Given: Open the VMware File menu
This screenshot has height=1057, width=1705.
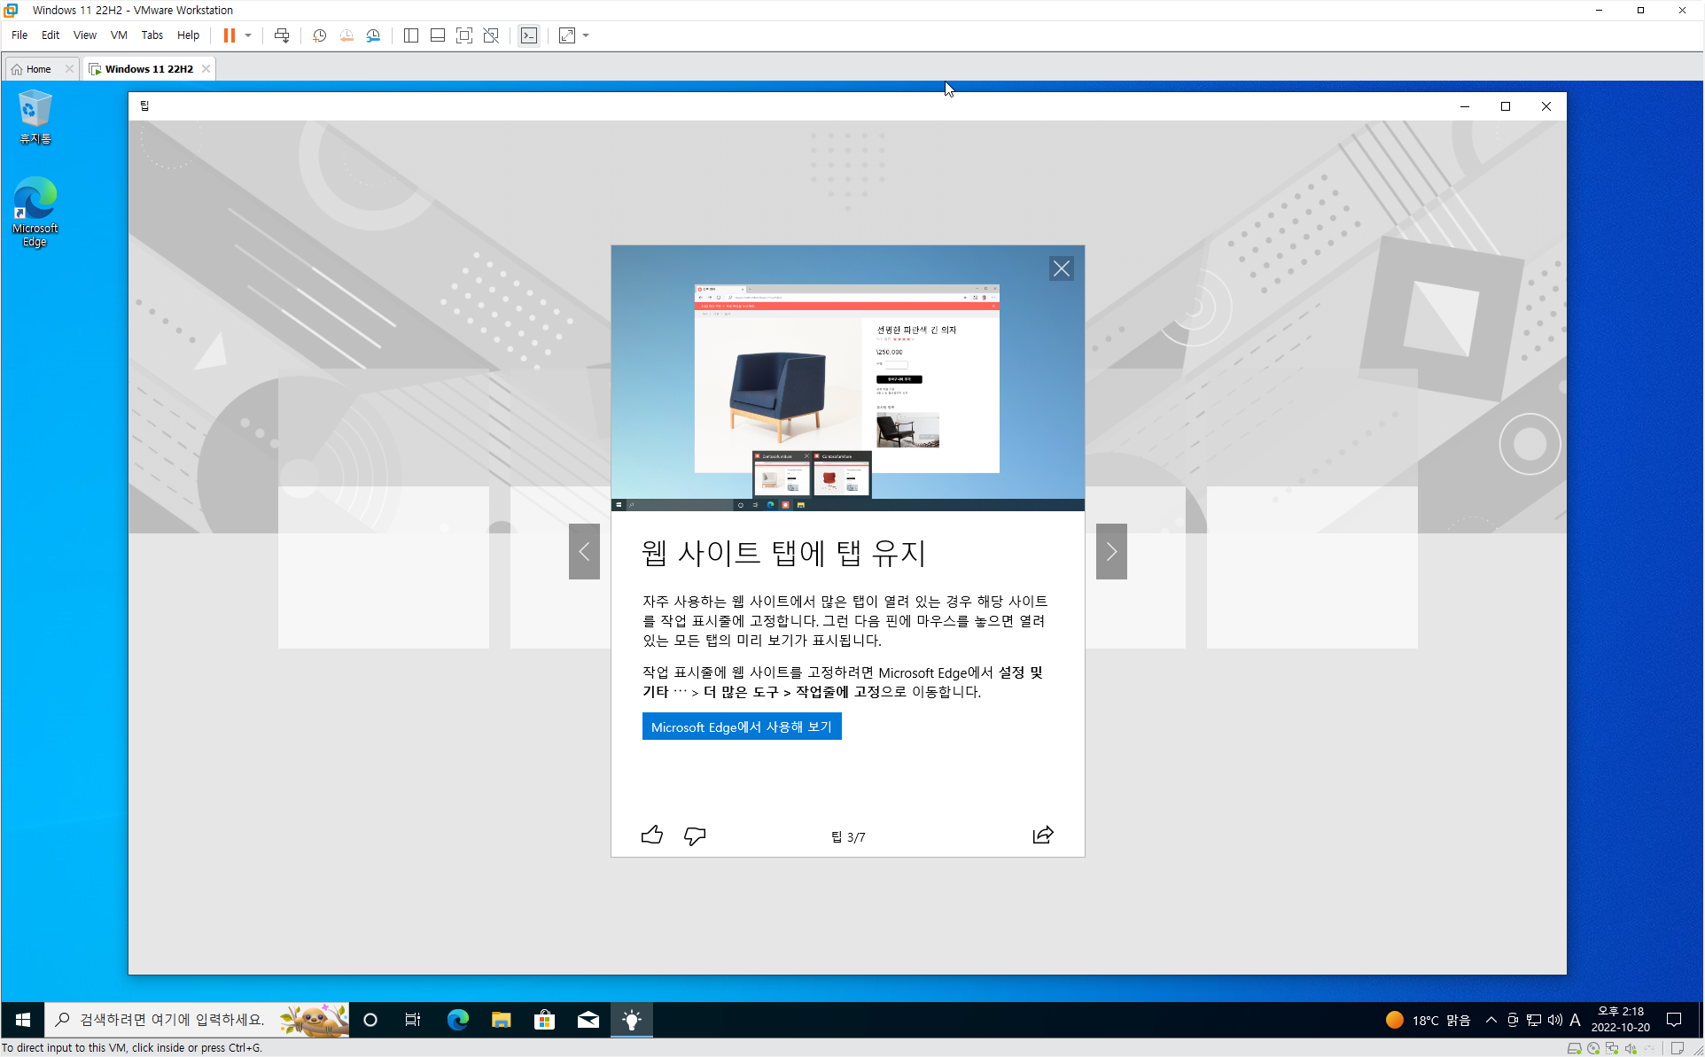Looking at the screenshot, I should [x=19, y=35].
